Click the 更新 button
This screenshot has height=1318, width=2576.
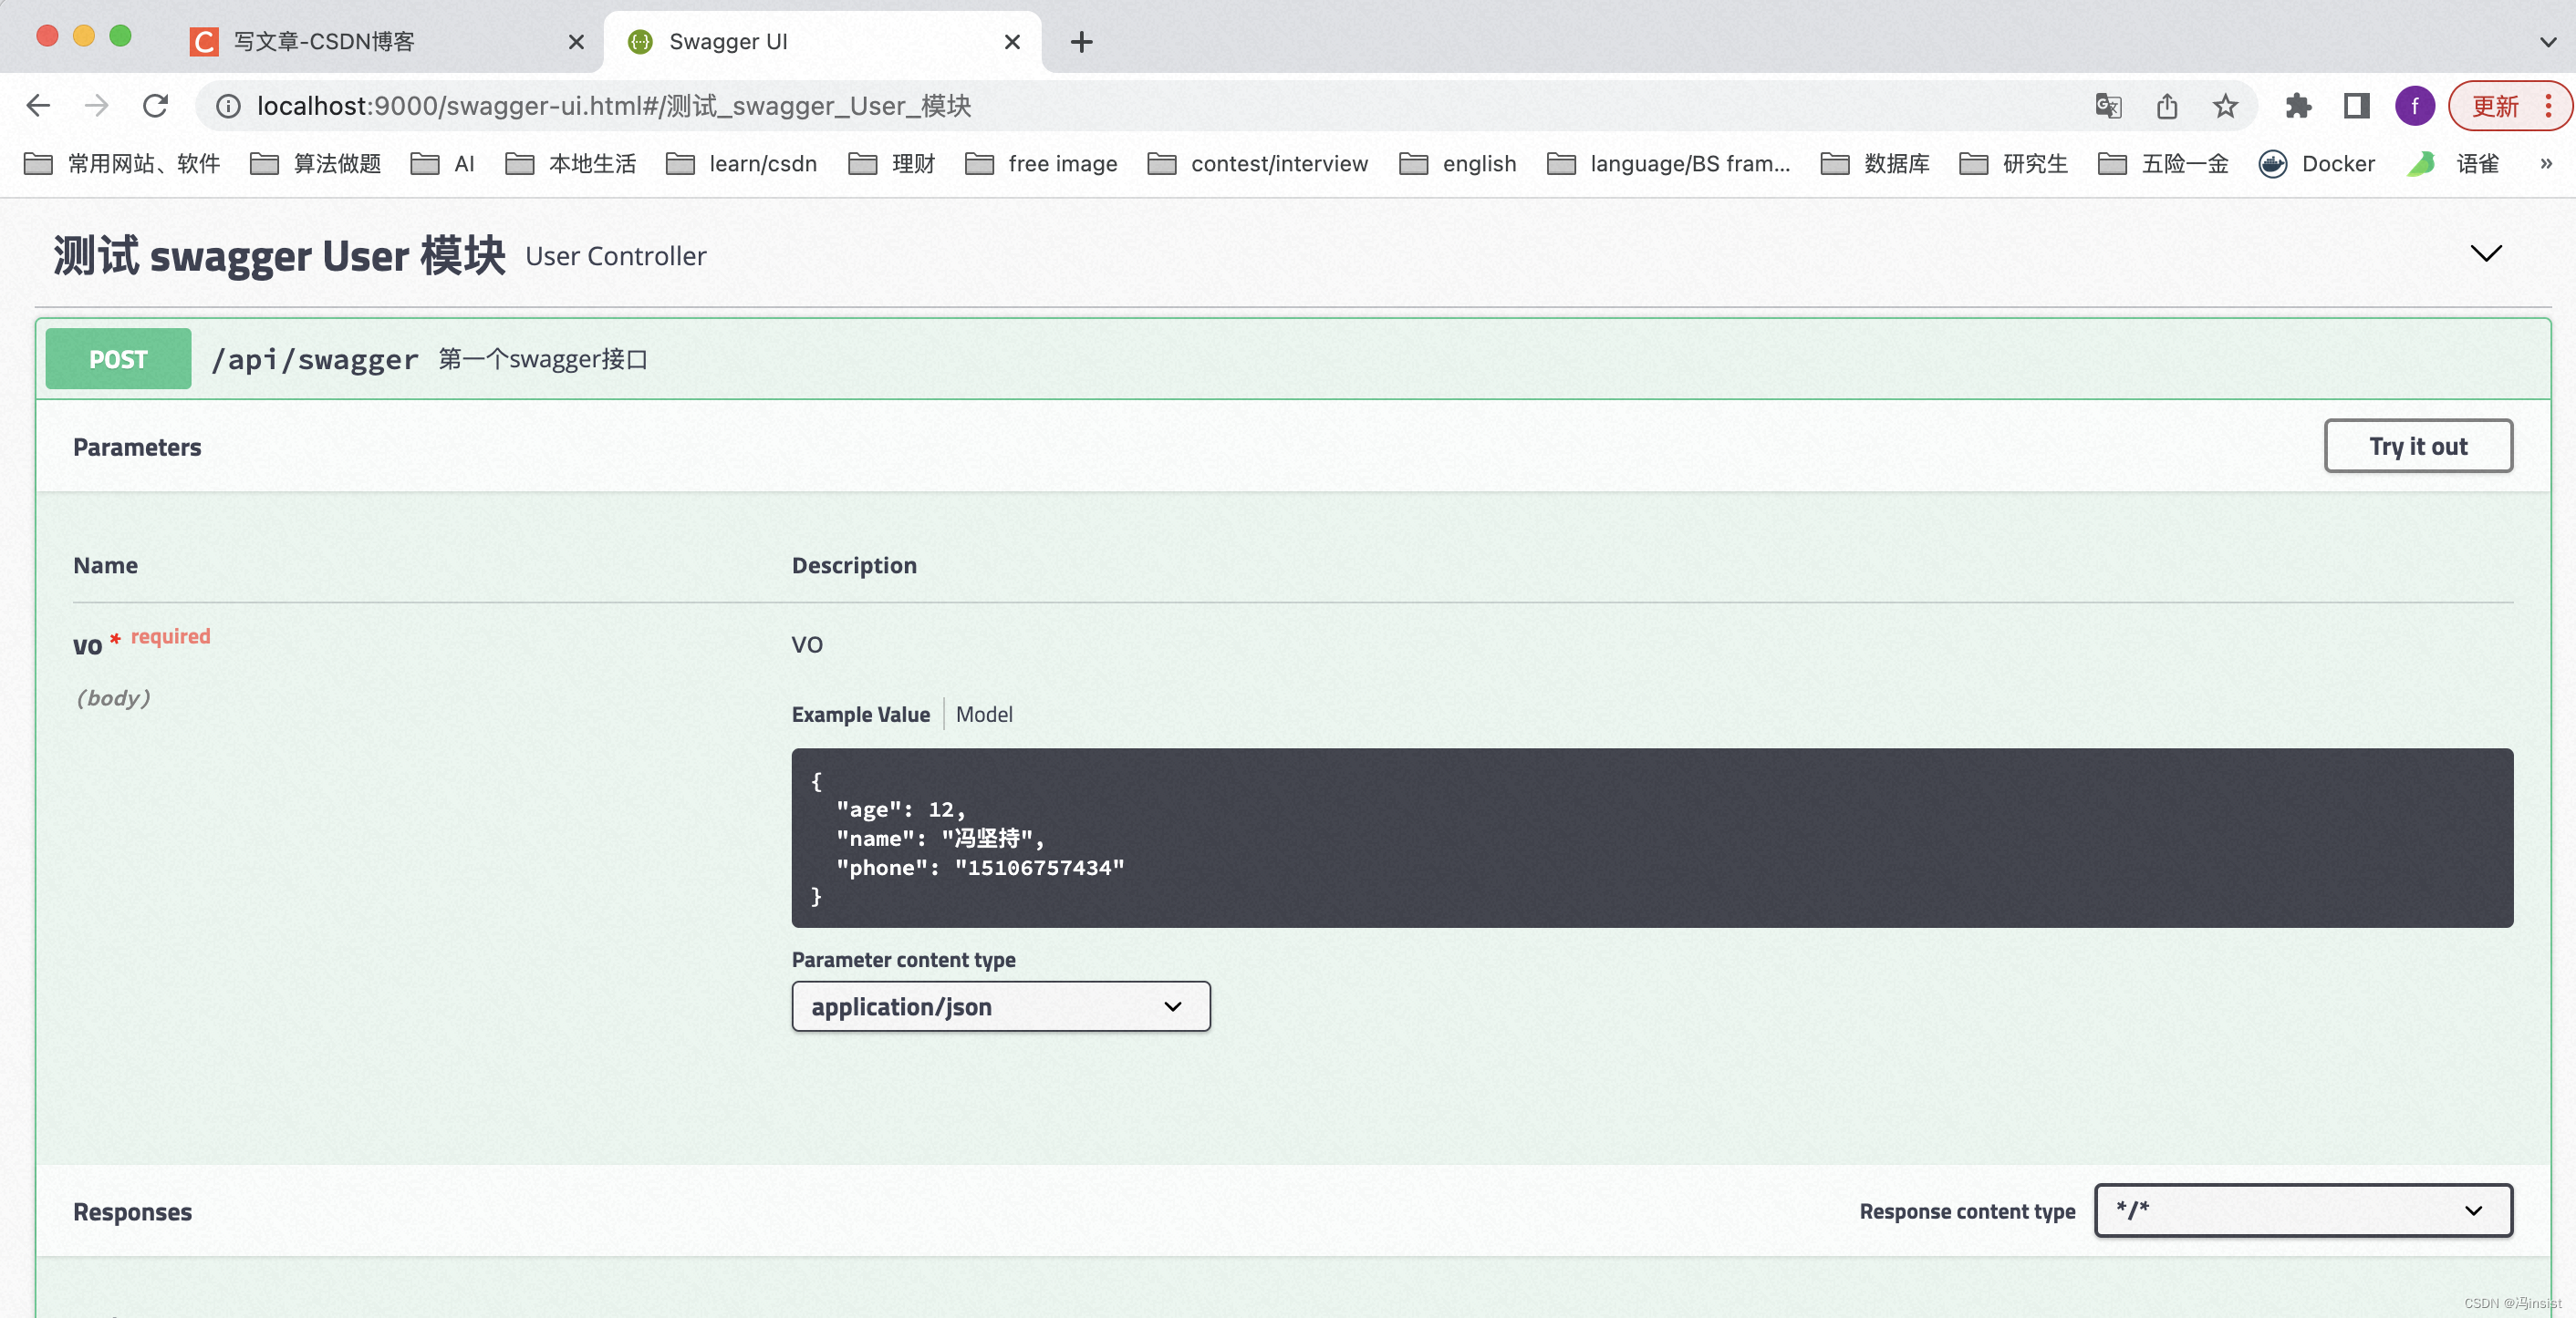[x=2496, y=106]
